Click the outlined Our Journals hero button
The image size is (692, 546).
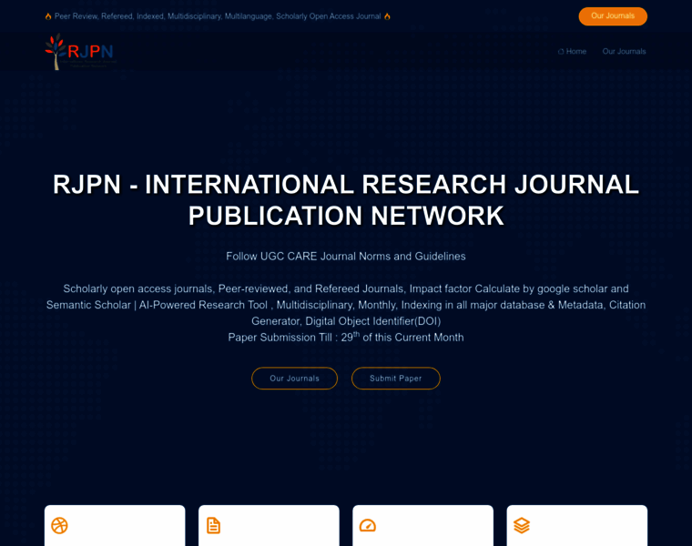pos(294,379)
